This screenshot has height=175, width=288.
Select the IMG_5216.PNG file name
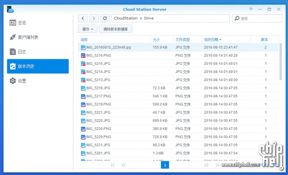tap(99, 55)
